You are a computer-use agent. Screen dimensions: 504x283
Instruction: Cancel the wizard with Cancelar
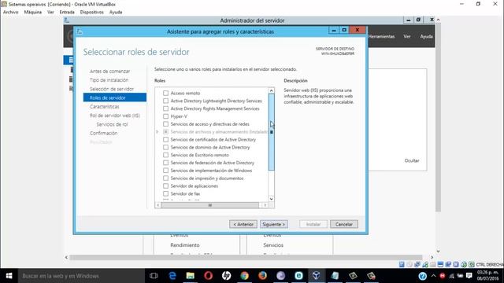pos(344,224)
